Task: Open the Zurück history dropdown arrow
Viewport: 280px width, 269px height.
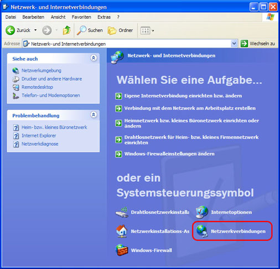Action: (35, 30)
